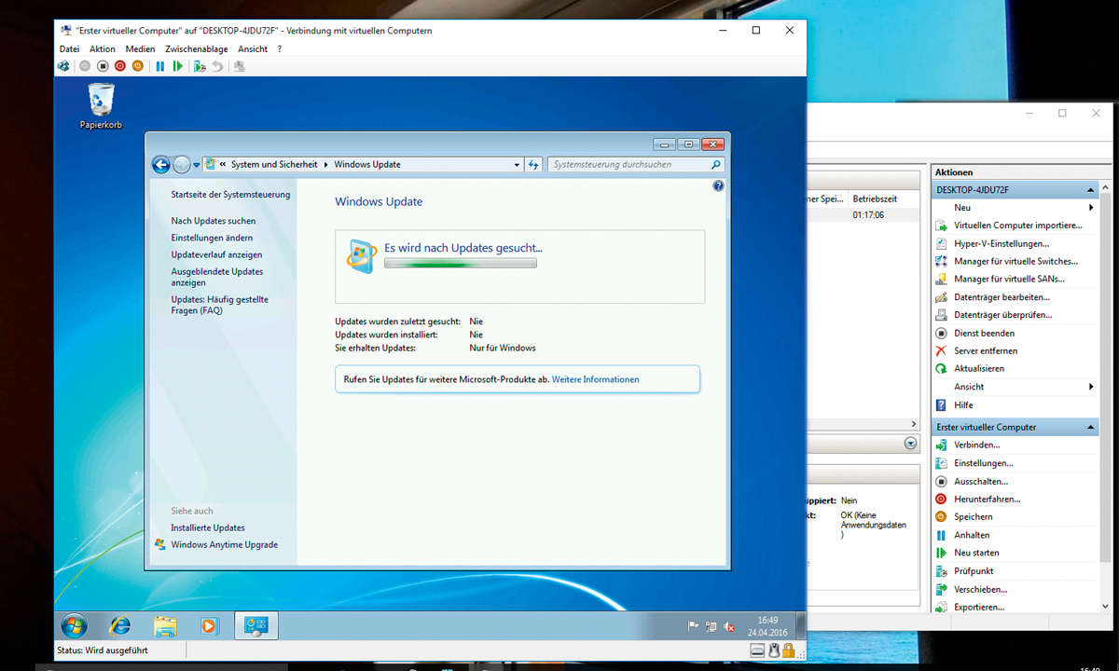Pause the virtual machine from the toolbar

point(159,66)
